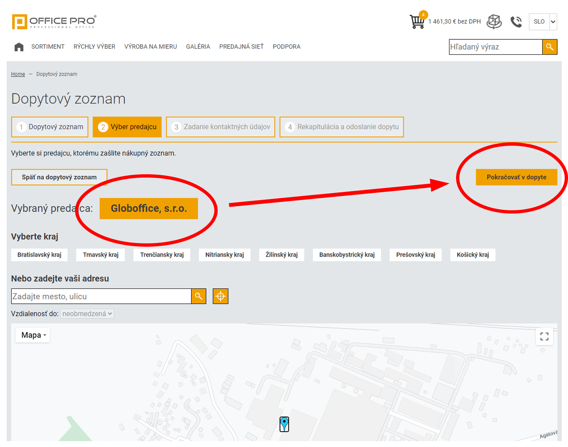Click the cart item count badge

click(423, 15)
